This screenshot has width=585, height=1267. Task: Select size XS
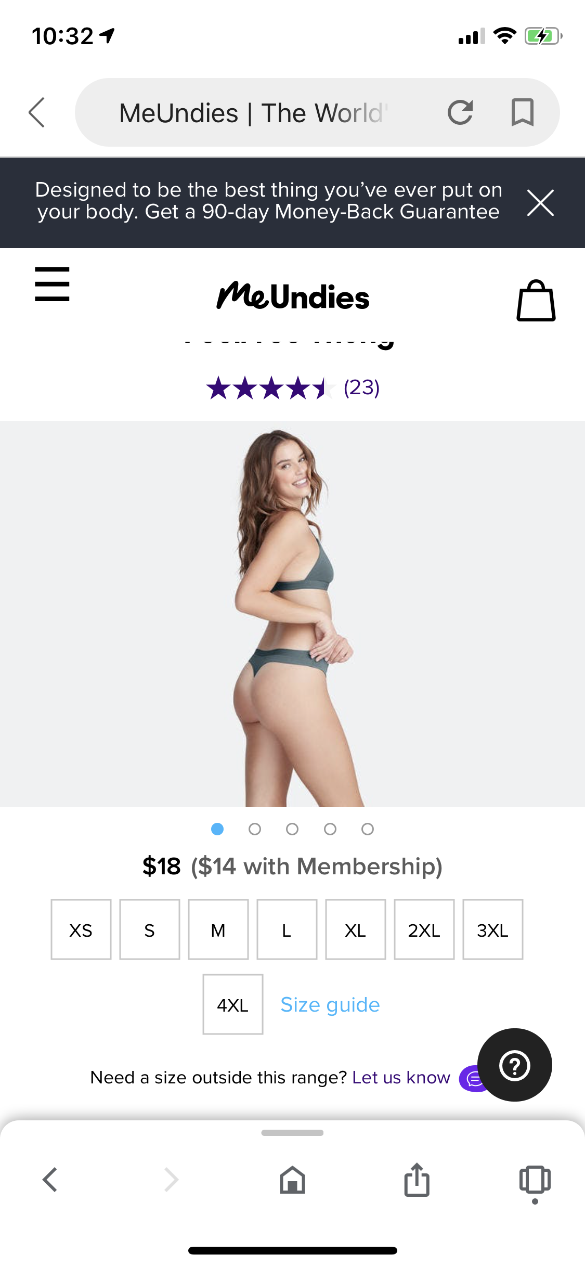[x=81, y=929]
